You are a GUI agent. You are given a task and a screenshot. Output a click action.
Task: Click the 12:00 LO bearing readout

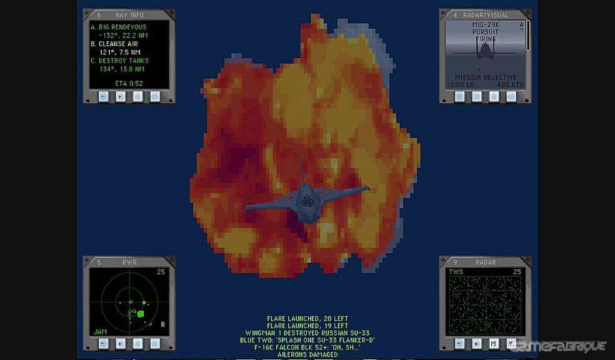coord(461,85)
